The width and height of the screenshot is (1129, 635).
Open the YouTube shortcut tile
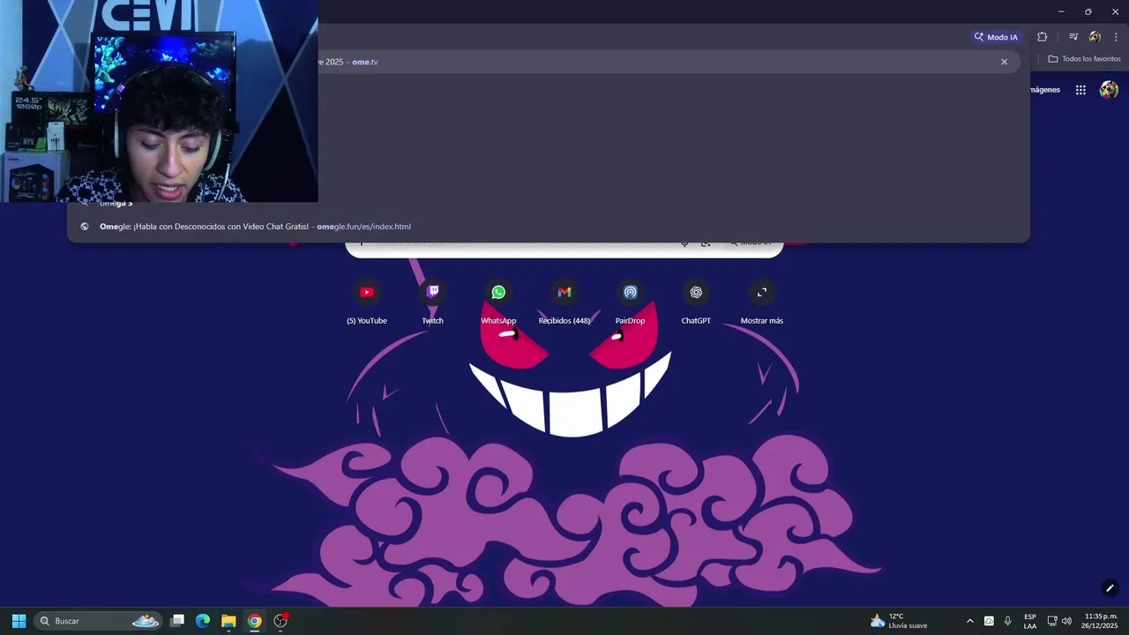click(x=367, y=302)
